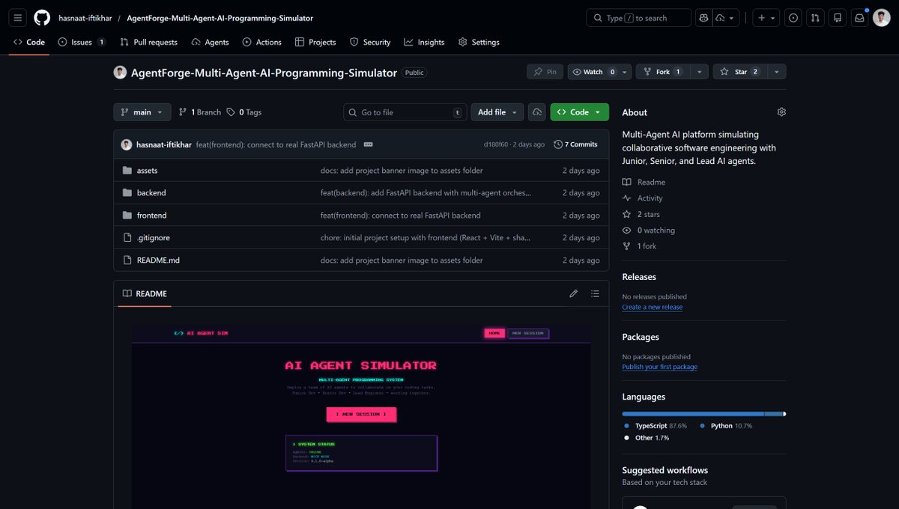Open notifications inbox icon
899x509 pixels.
pos(860,18)
